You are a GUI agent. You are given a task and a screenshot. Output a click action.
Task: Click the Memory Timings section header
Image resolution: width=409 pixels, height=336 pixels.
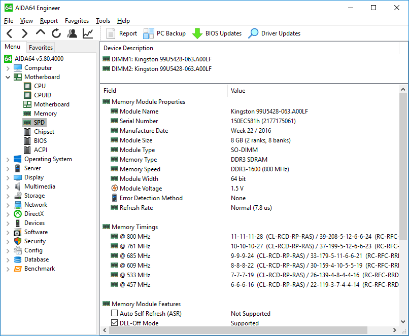(x=130, y=227)
